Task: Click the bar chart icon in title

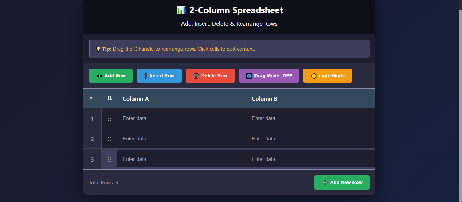Action: pos(181,10)
